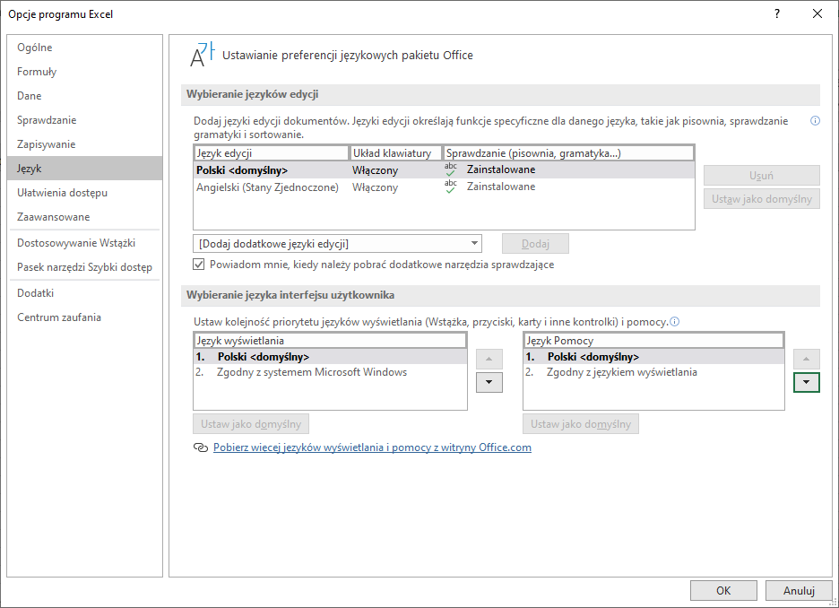
Task: Move Help language up with arrow button
Action: [807, 359]
